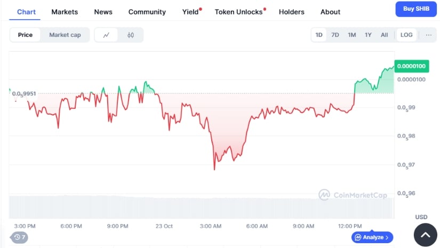The width and height of the screenshot is (440, 248).
Task: Switch to candlestick chart icon
Action: point(131,35)
